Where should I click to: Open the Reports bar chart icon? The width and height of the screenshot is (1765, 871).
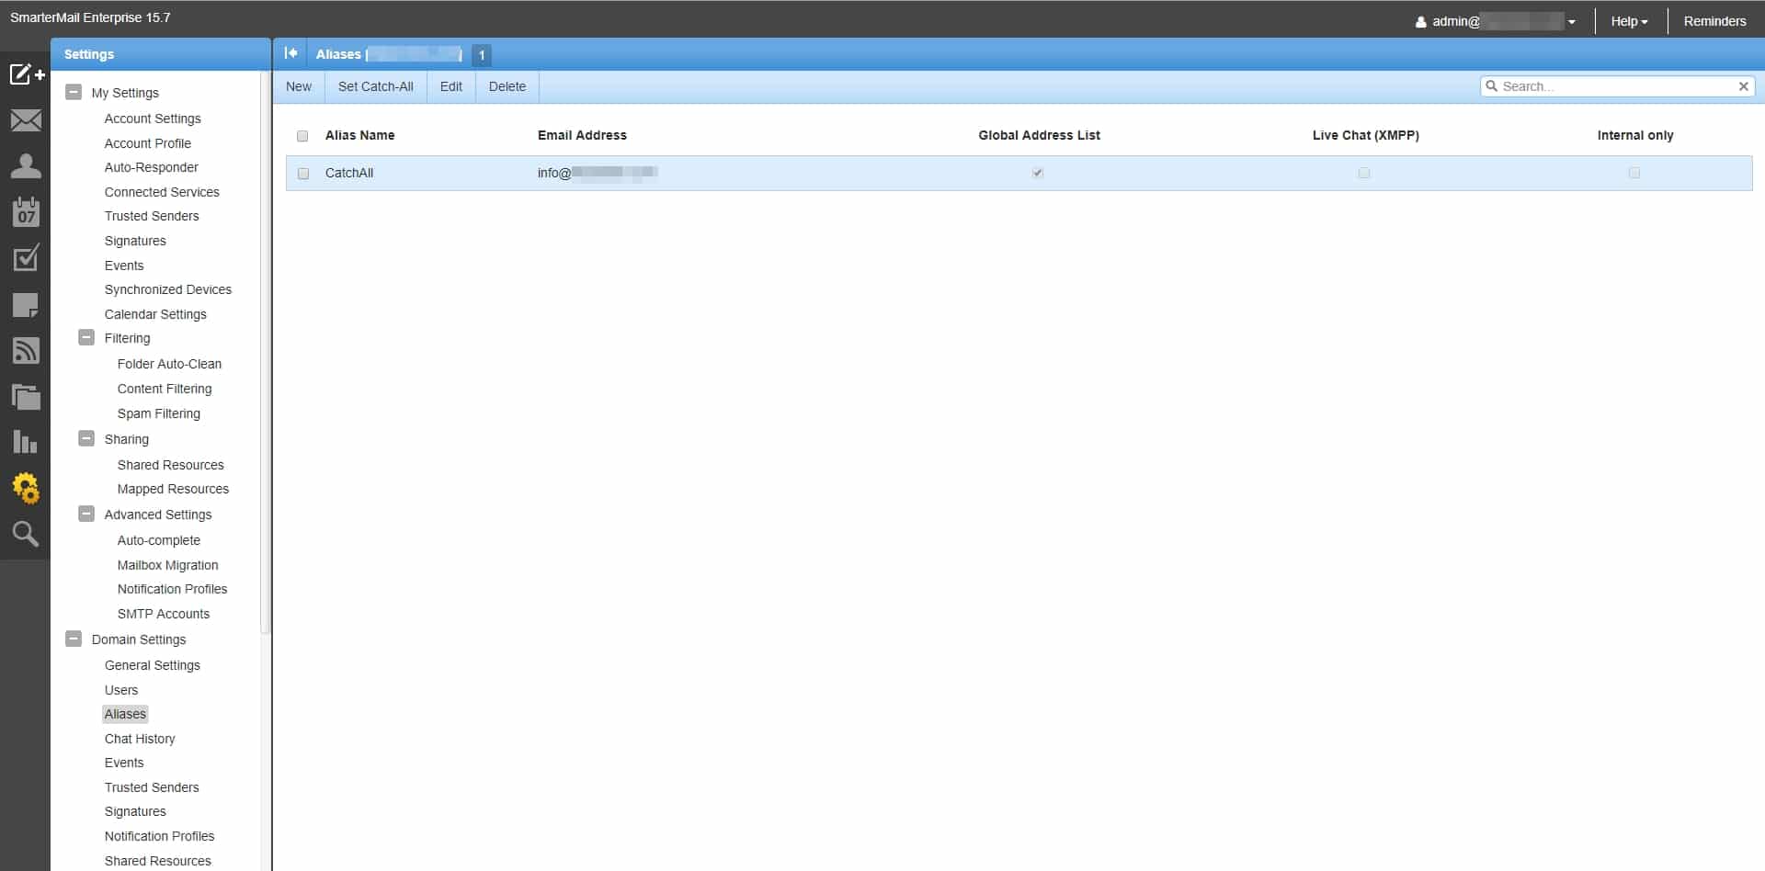26,442
